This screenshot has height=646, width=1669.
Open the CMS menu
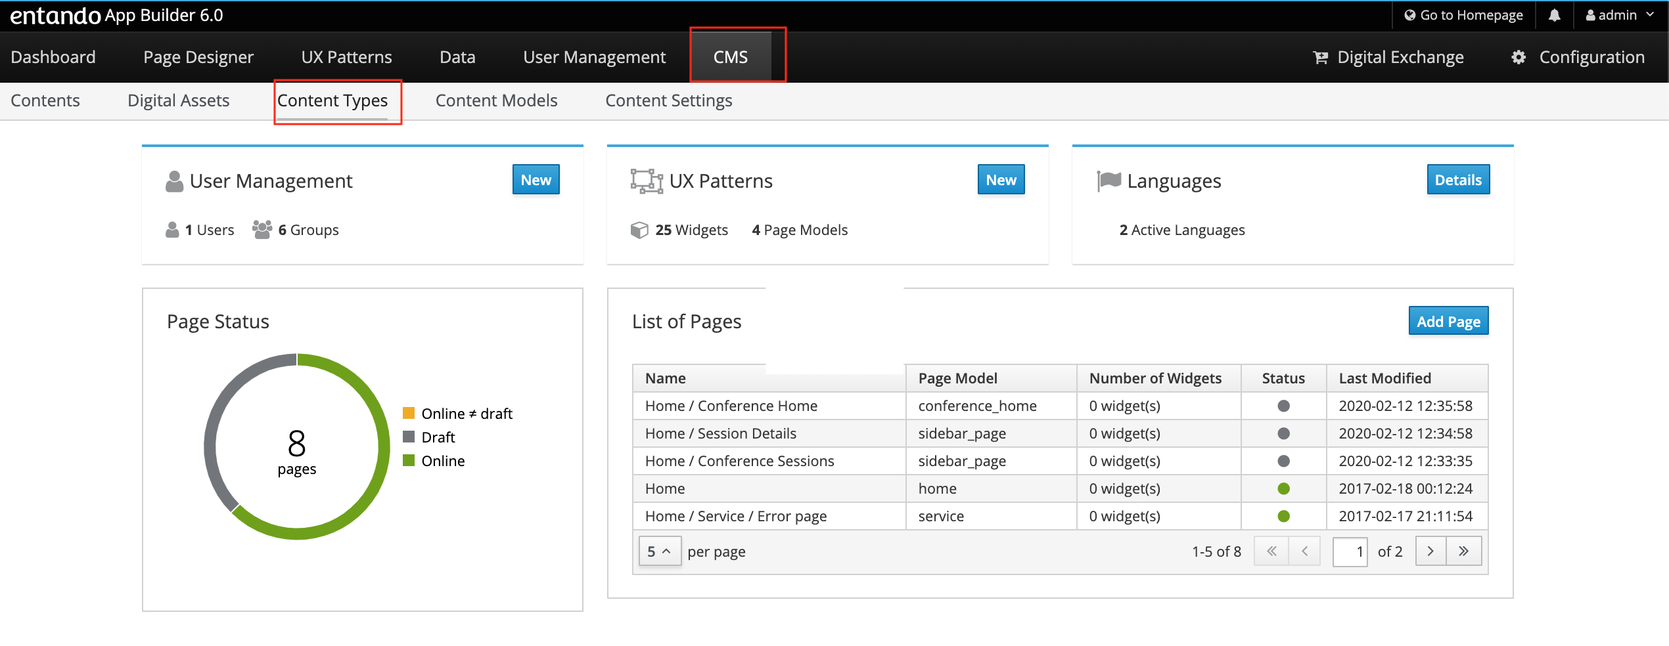click(x=731, y=57)
